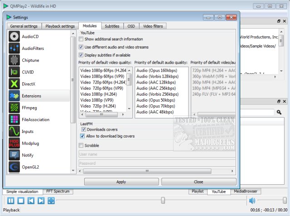The width and height of the screenshot is (290, 216).
Task: Select Video 720p 60fps (VP9) entry
Action: point(101,88)
